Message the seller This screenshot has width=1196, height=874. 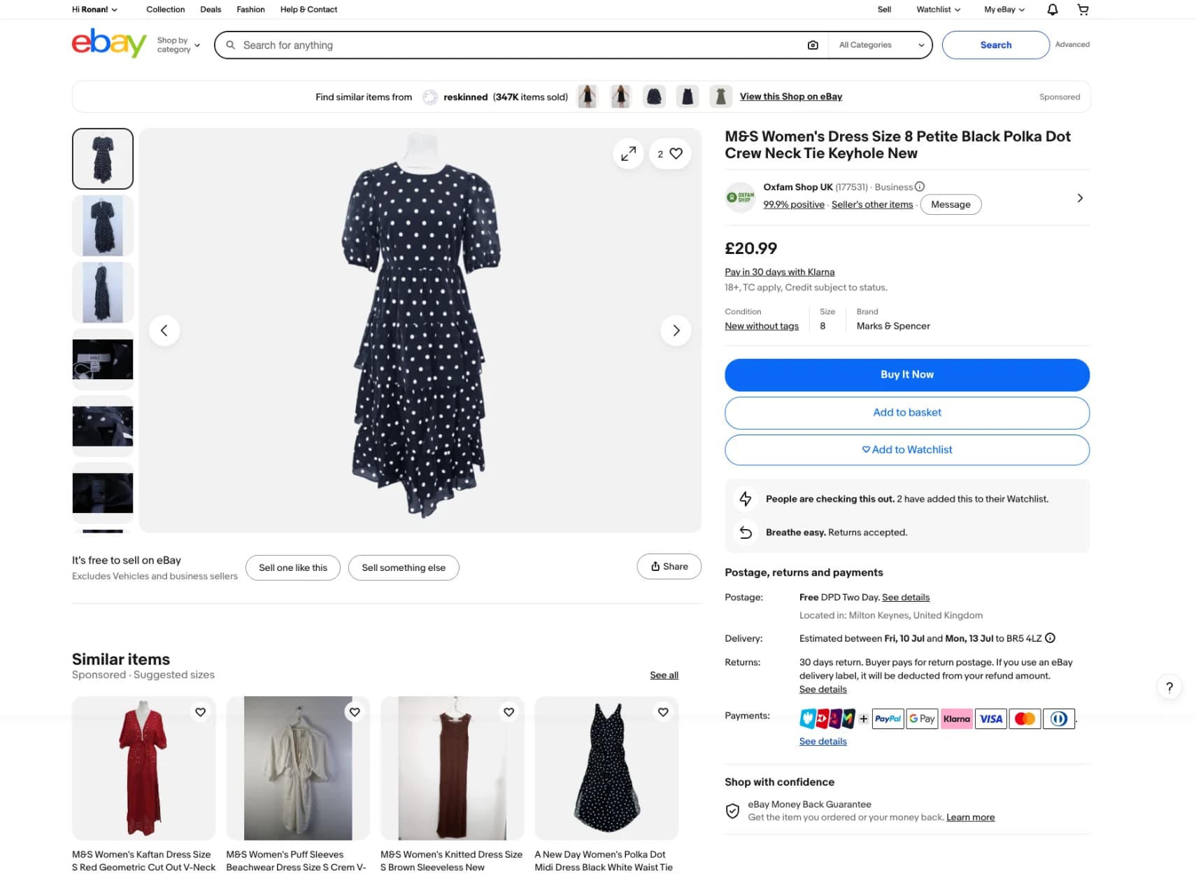(x=951, y=204)
